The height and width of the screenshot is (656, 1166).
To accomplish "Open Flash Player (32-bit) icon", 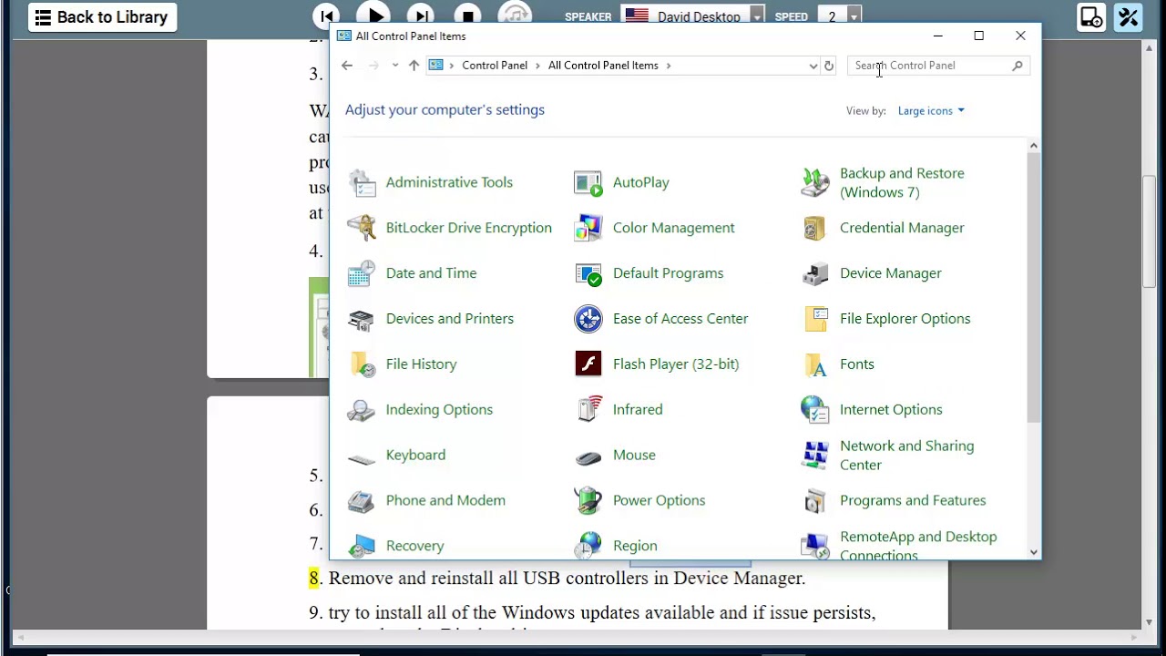I will pyautogui.click(x=588, y=364).
